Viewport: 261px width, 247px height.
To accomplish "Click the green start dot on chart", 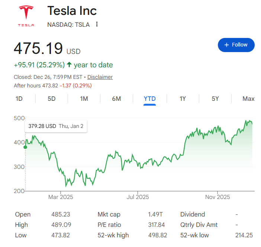I will [25, 147].
